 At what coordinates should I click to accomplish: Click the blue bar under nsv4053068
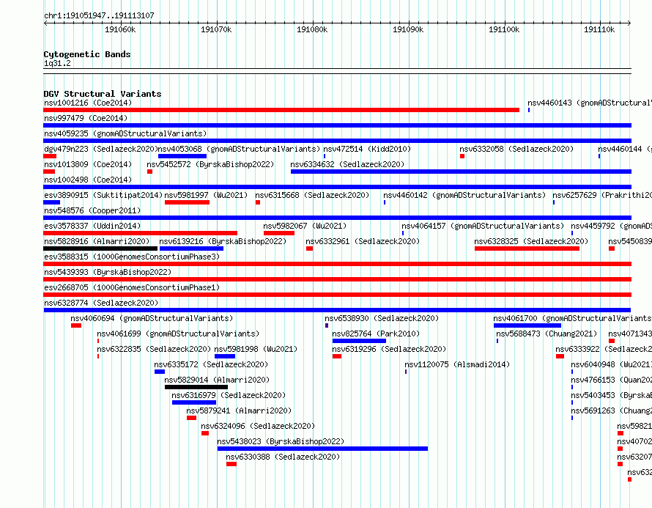[182, 156]
